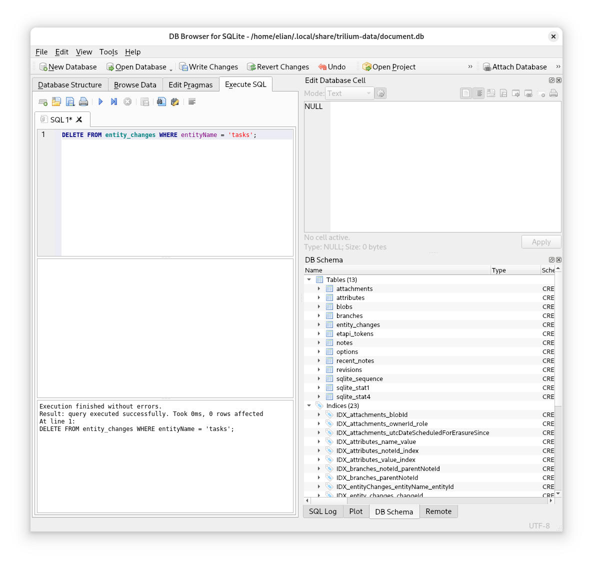Screen dimensions: 593x565
Task: Execute the SQL statement
Action: pyautogui.click(x=100, y=101)
